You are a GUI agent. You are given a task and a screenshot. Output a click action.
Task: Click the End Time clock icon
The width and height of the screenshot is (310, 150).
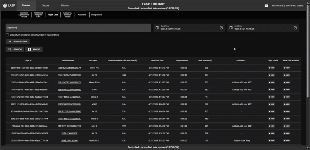(x=295, y=28)
